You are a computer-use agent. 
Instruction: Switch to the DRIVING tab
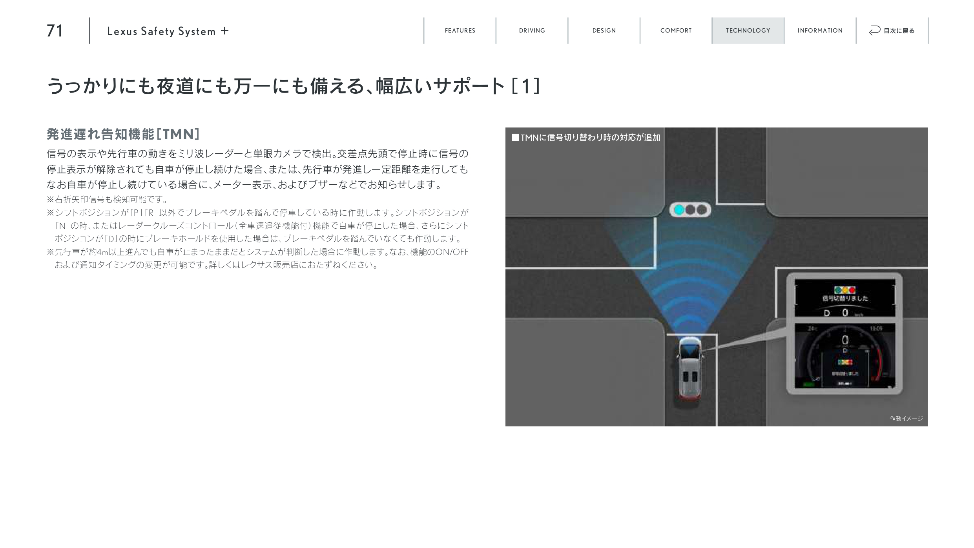coord(532,31)
